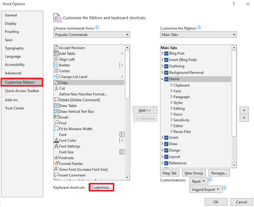Expand the Styles group
This screenshot has height=207, width=254.
(171, 102)
